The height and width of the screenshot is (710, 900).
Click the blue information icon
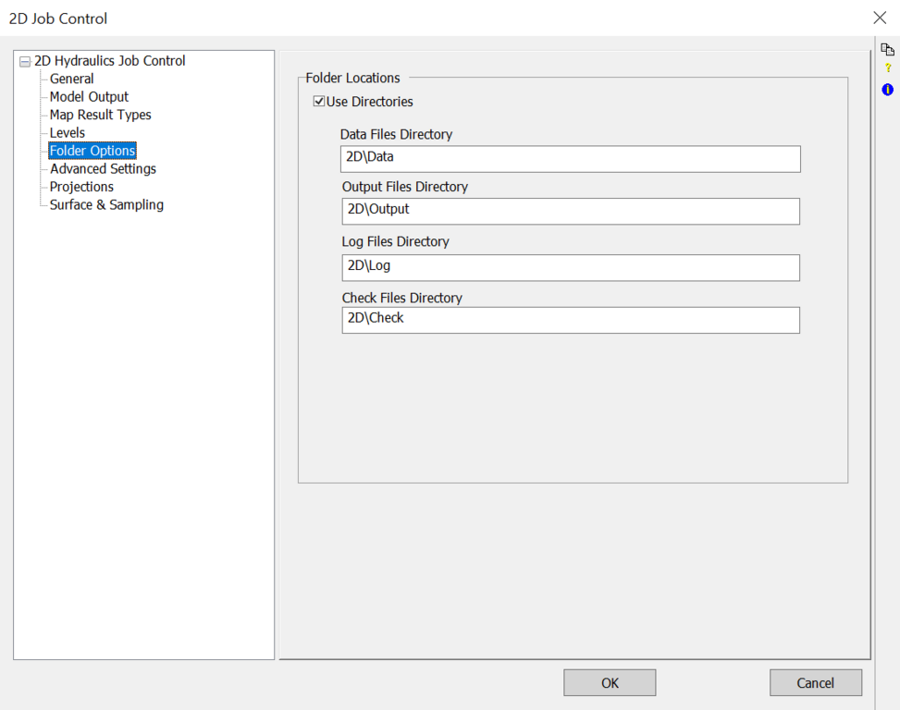[x=888, y=90]
